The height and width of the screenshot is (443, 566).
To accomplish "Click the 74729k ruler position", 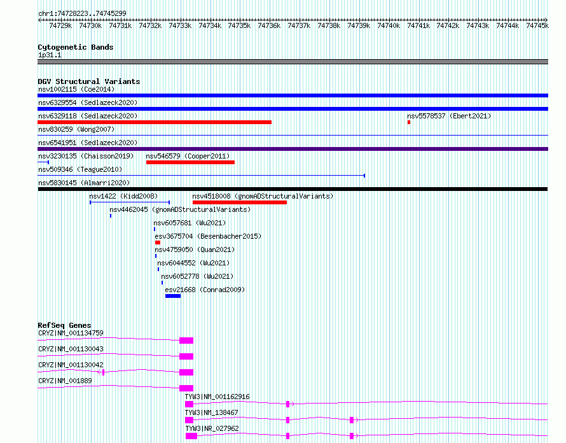I will pyautogui.click(x=60, y=25).
